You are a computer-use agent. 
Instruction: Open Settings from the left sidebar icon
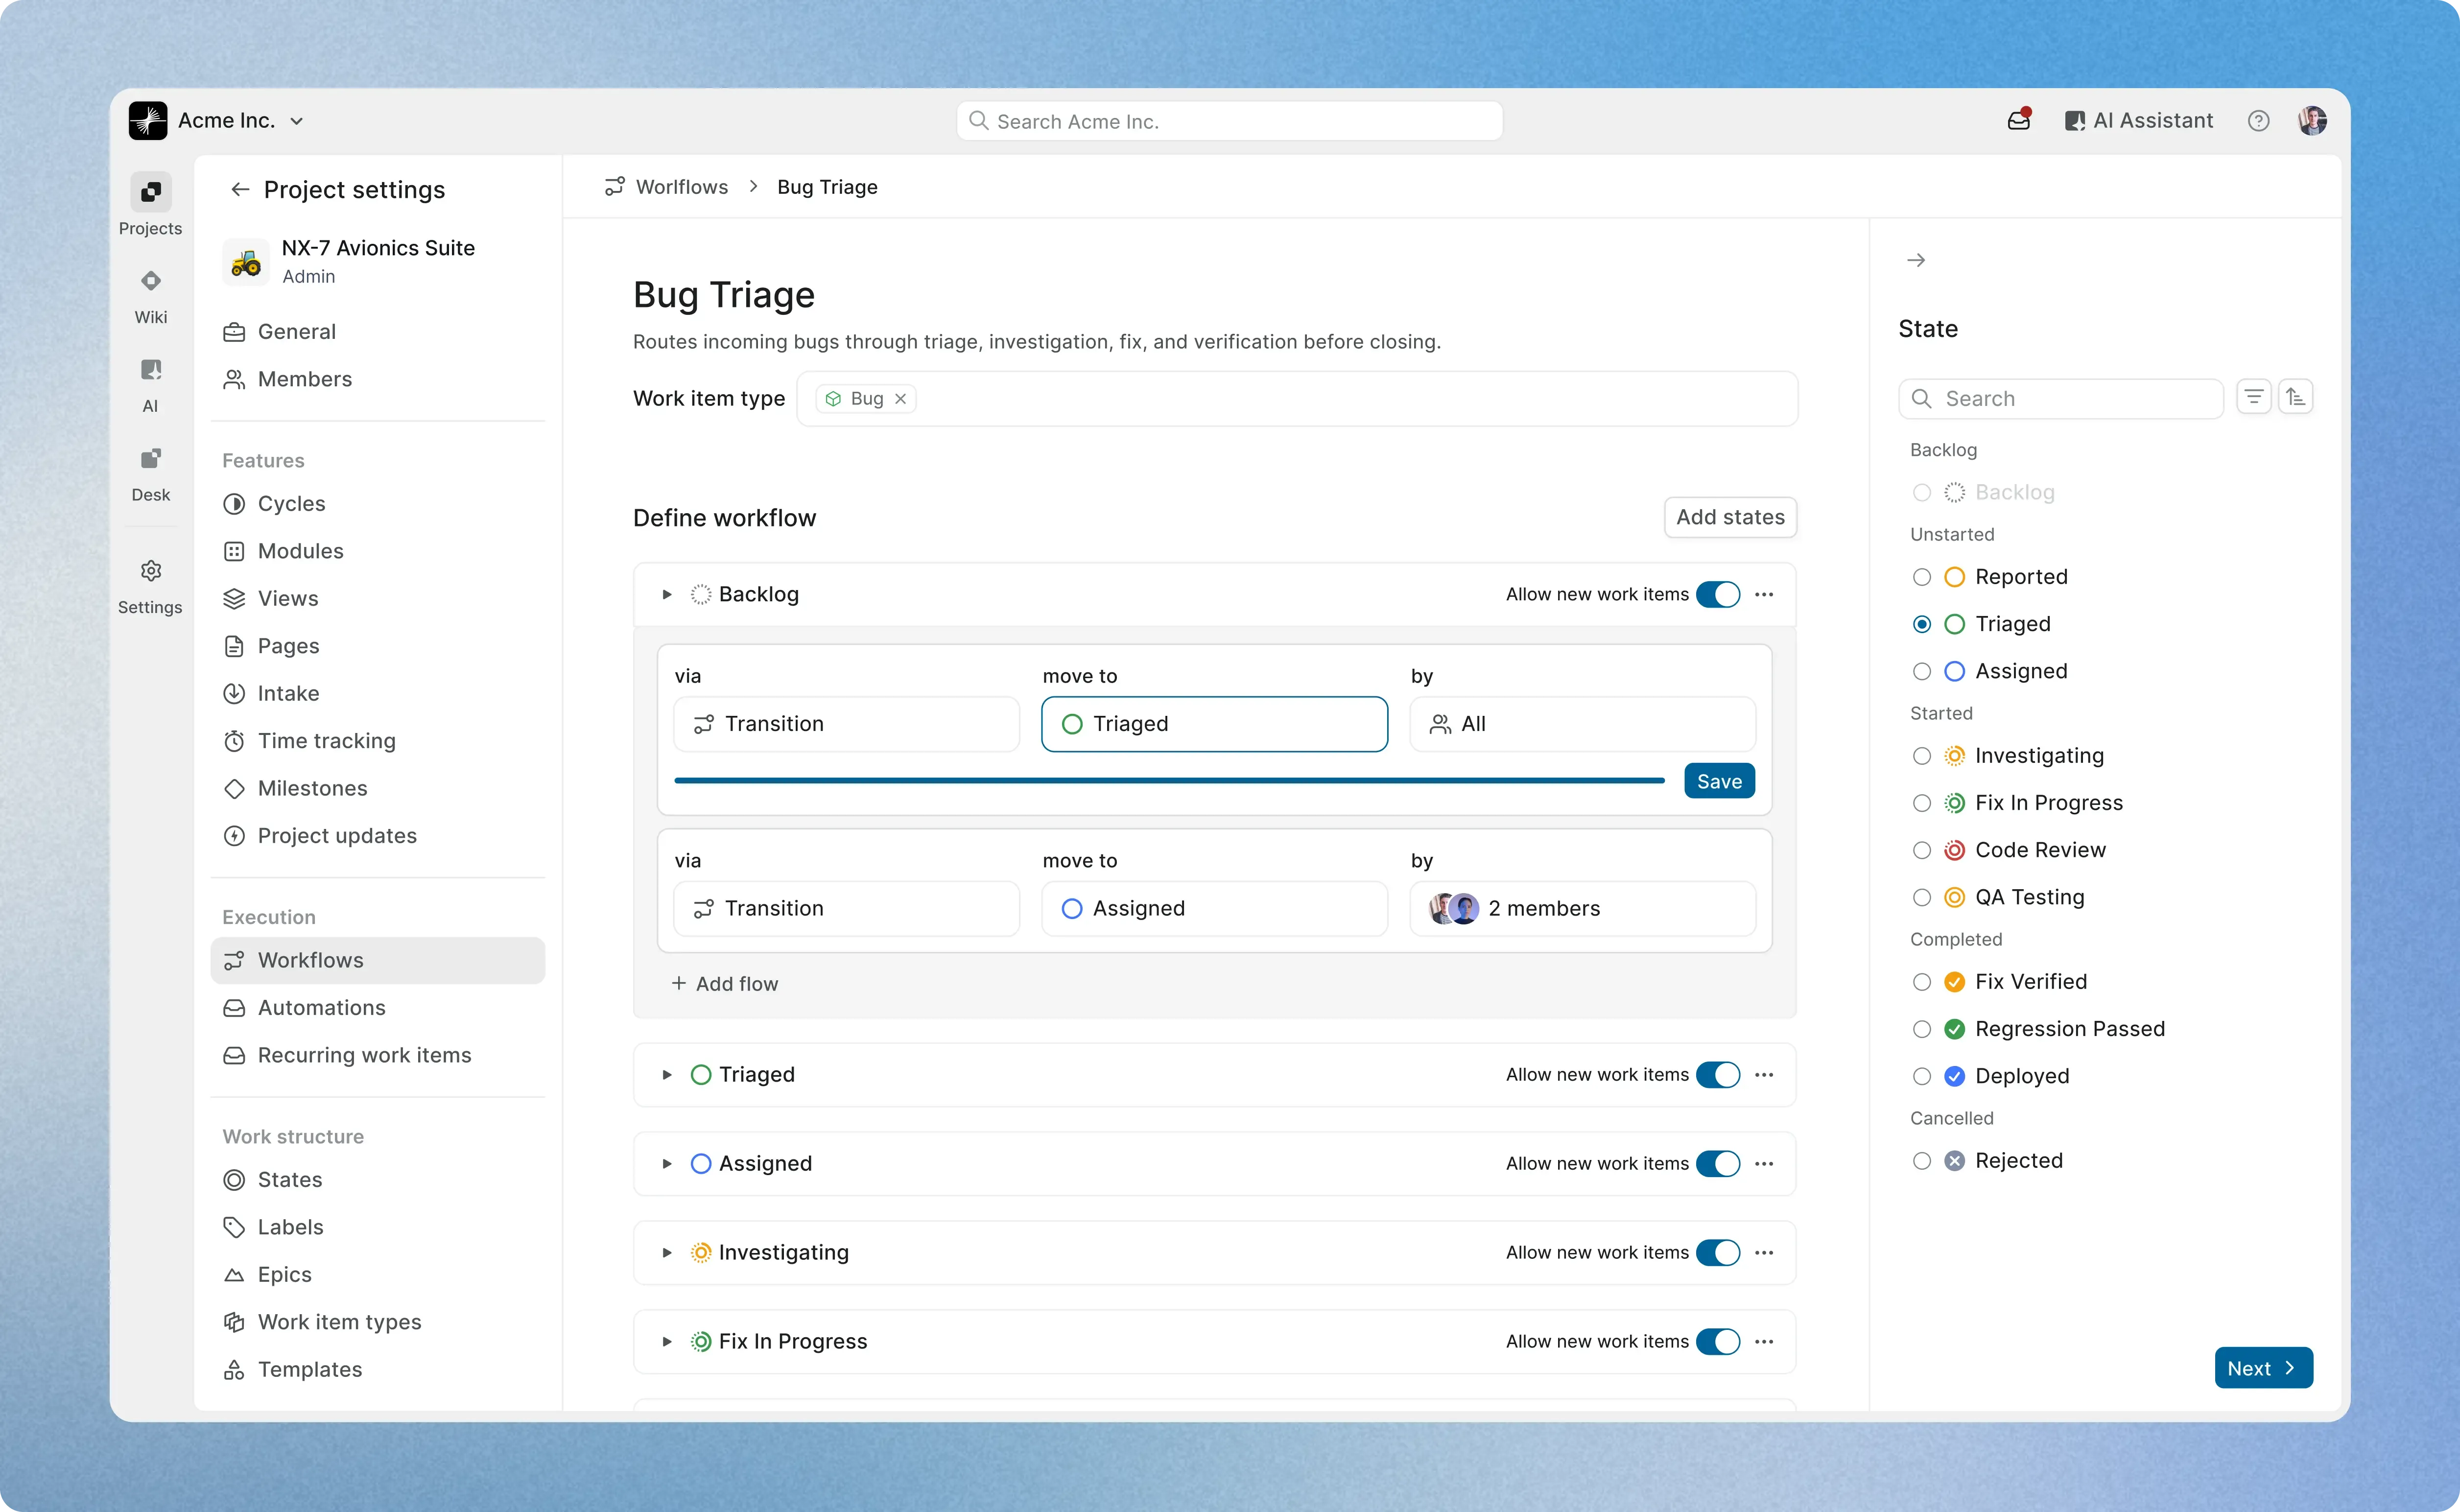point(150,571)
